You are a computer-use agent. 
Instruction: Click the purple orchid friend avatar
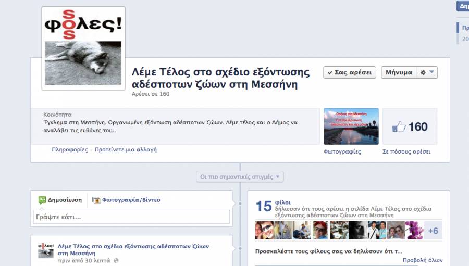pos(414,230)
